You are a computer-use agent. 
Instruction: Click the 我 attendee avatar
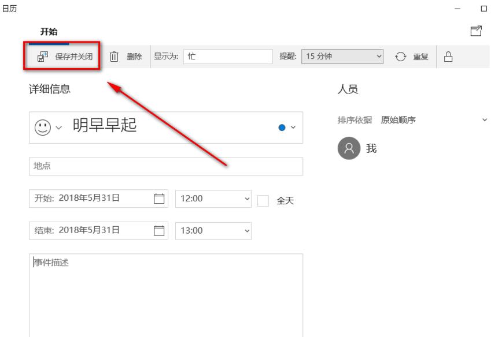pos(348,148)
